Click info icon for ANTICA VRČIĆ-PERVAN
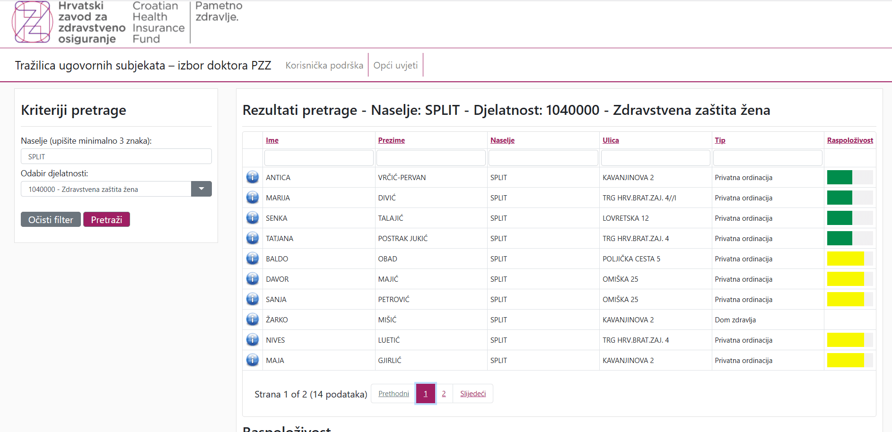Image resolution: width=892 pixels, height=432 pixels. coord(253,177)
